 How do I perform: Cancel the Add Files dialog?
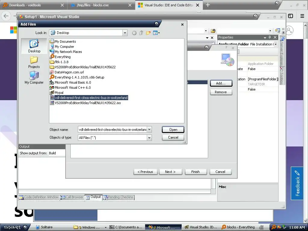click(173, 137)
